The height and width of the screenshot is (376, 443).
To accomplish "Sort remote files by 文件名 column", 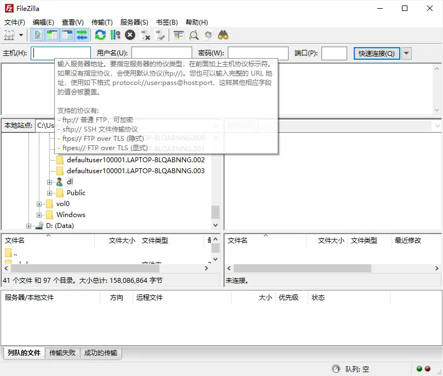I will coord(266,241).
